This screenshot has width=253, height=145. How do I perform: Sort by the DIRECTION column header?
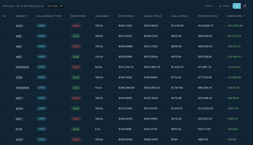[x=79, y=16]
